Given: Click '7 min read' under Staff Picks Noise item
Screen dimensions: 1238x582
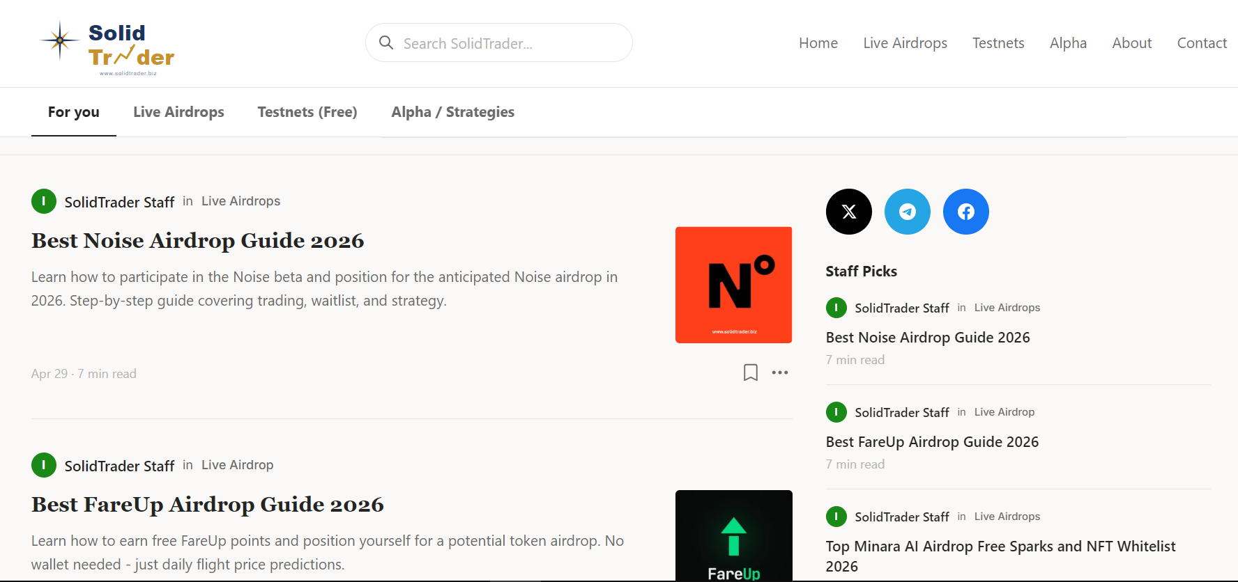Looking at the screenshot, I should tap(855, 360).
